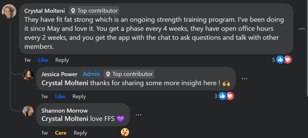
Task: Click Shannon Morrow's profile avatar
Action: [x=28, y=111]
